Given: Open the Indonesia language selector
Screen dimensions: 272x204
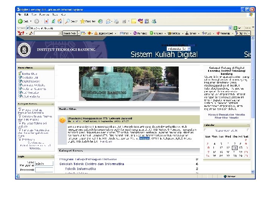Looking at the screenshot, I should (x=179, y=49).
